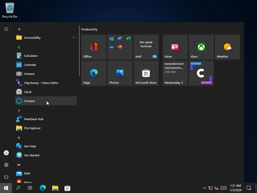Open the Power options button
Image resolution: width=257 pixels, height=193 pixels.
tap(6, 177)
